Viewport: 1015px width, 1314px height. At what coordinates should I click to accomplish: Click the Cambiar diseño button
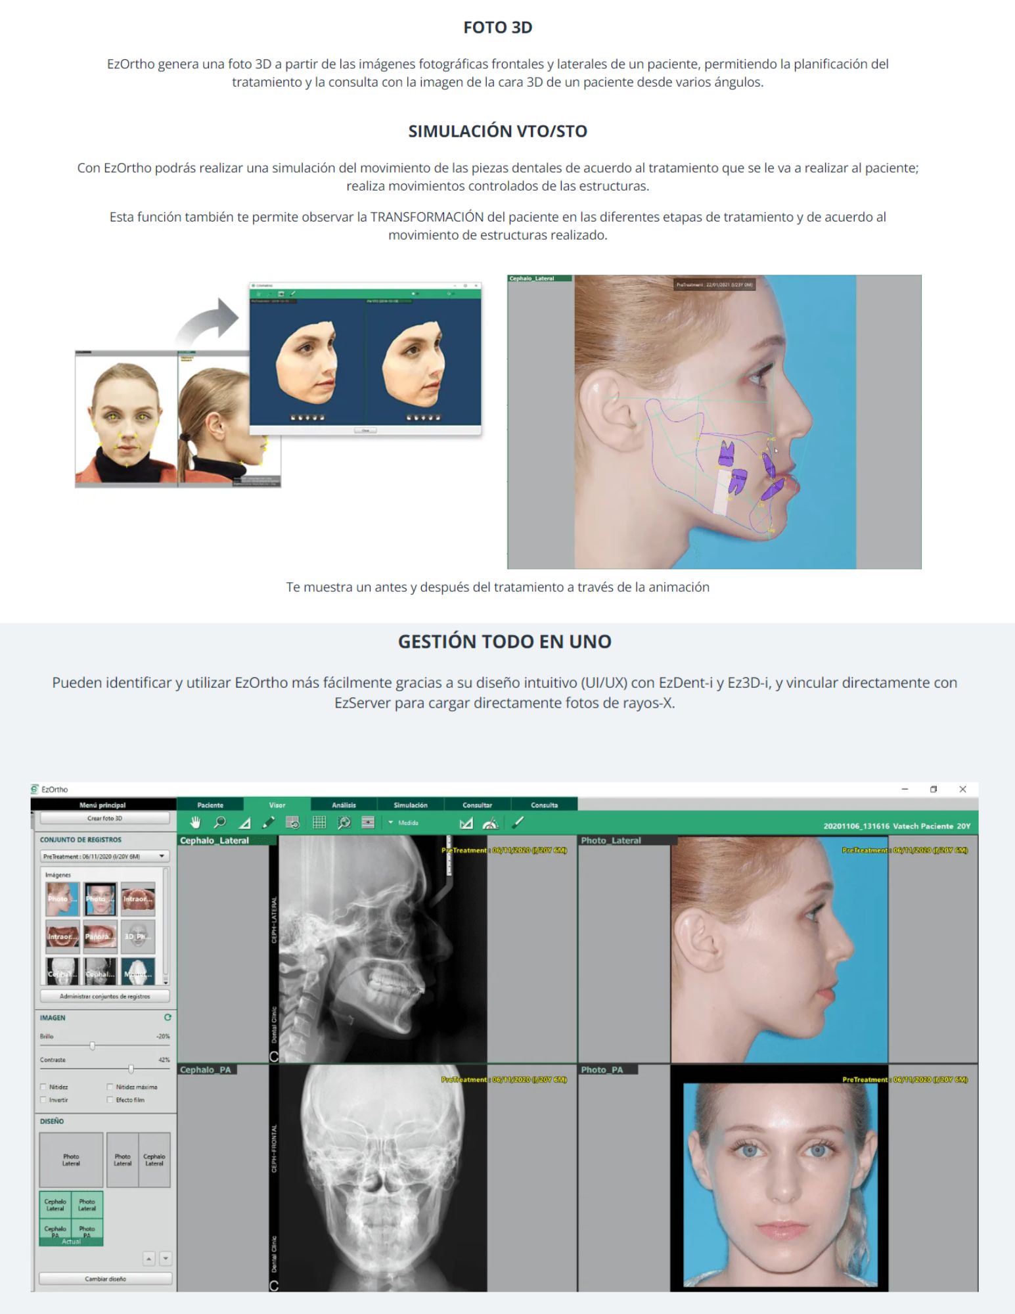(x=105, y=1279)
